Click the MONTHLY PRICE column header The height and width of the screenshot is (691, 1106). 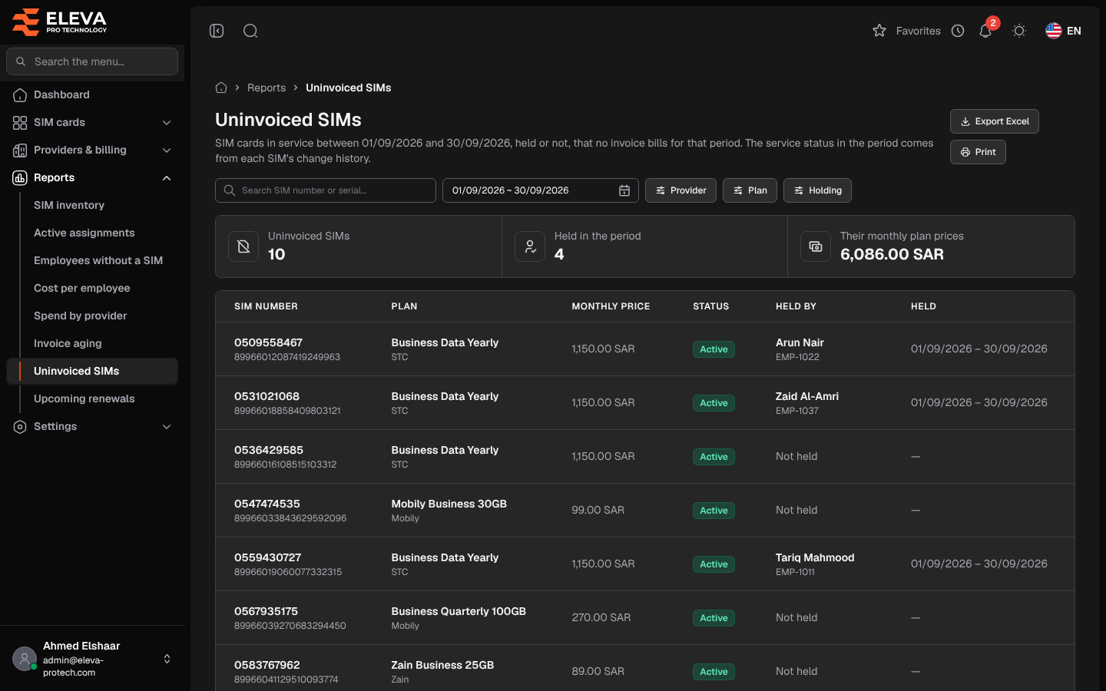(x=611, y=306)
